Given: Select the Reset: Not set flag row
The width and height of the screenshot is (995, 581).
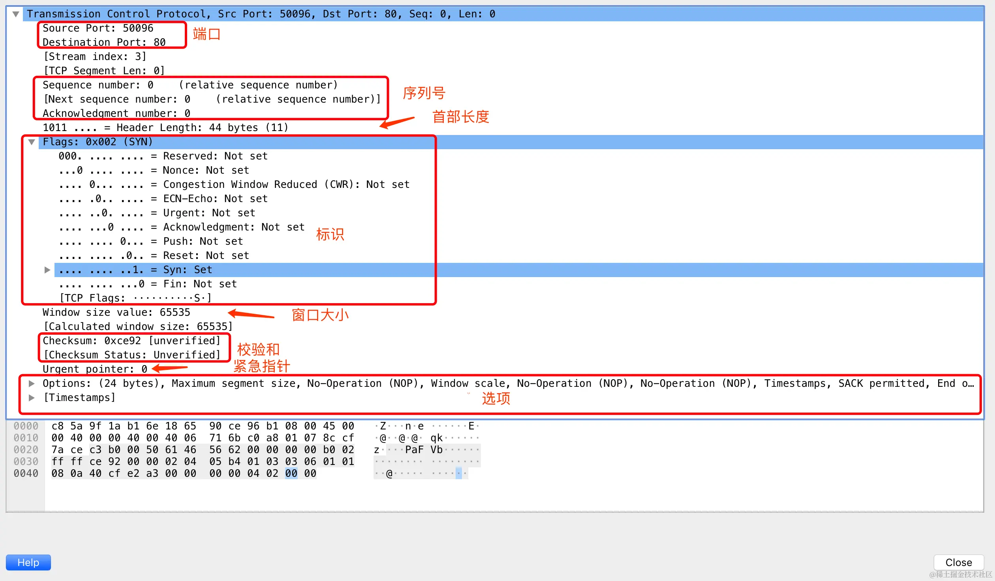Looking at the screenshot, I should point(154,256).
